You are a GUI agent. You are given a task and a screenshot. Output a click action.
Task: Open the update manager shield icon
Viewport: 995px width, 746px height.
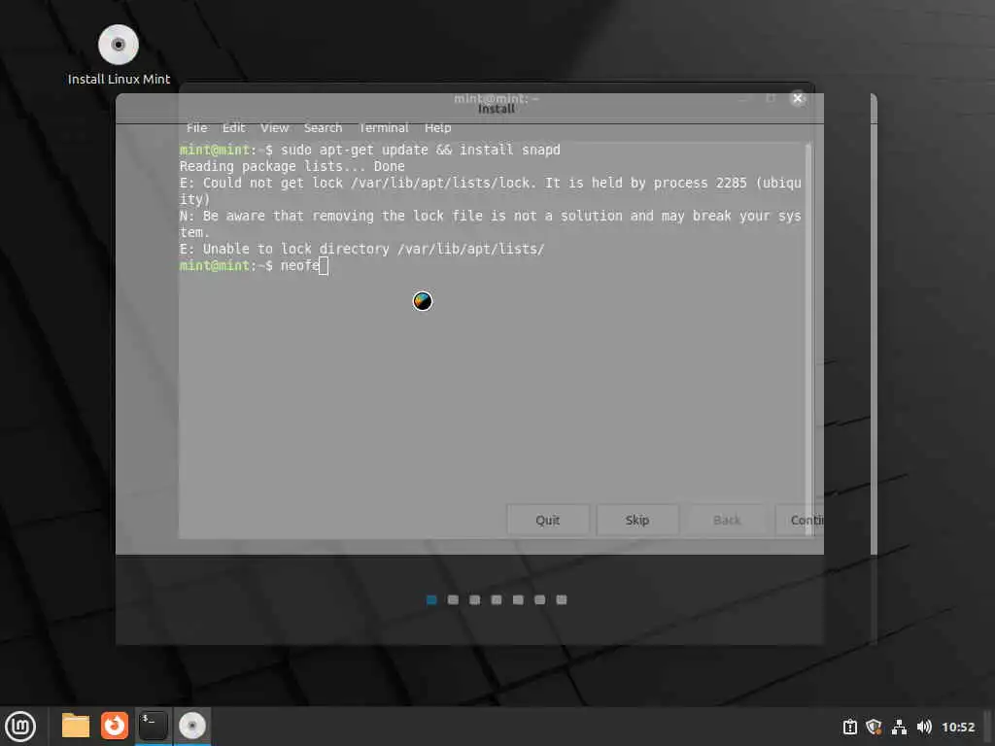875,727
